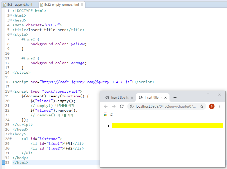This screenshot has height=169, width=227.
Task: Select the Ex22_empty_remove.html editor tab
Action: point(62,5)
